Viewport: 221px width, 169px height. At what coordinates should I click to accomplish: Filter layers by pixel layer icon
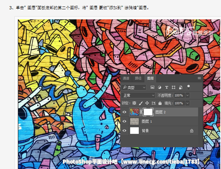152,87
